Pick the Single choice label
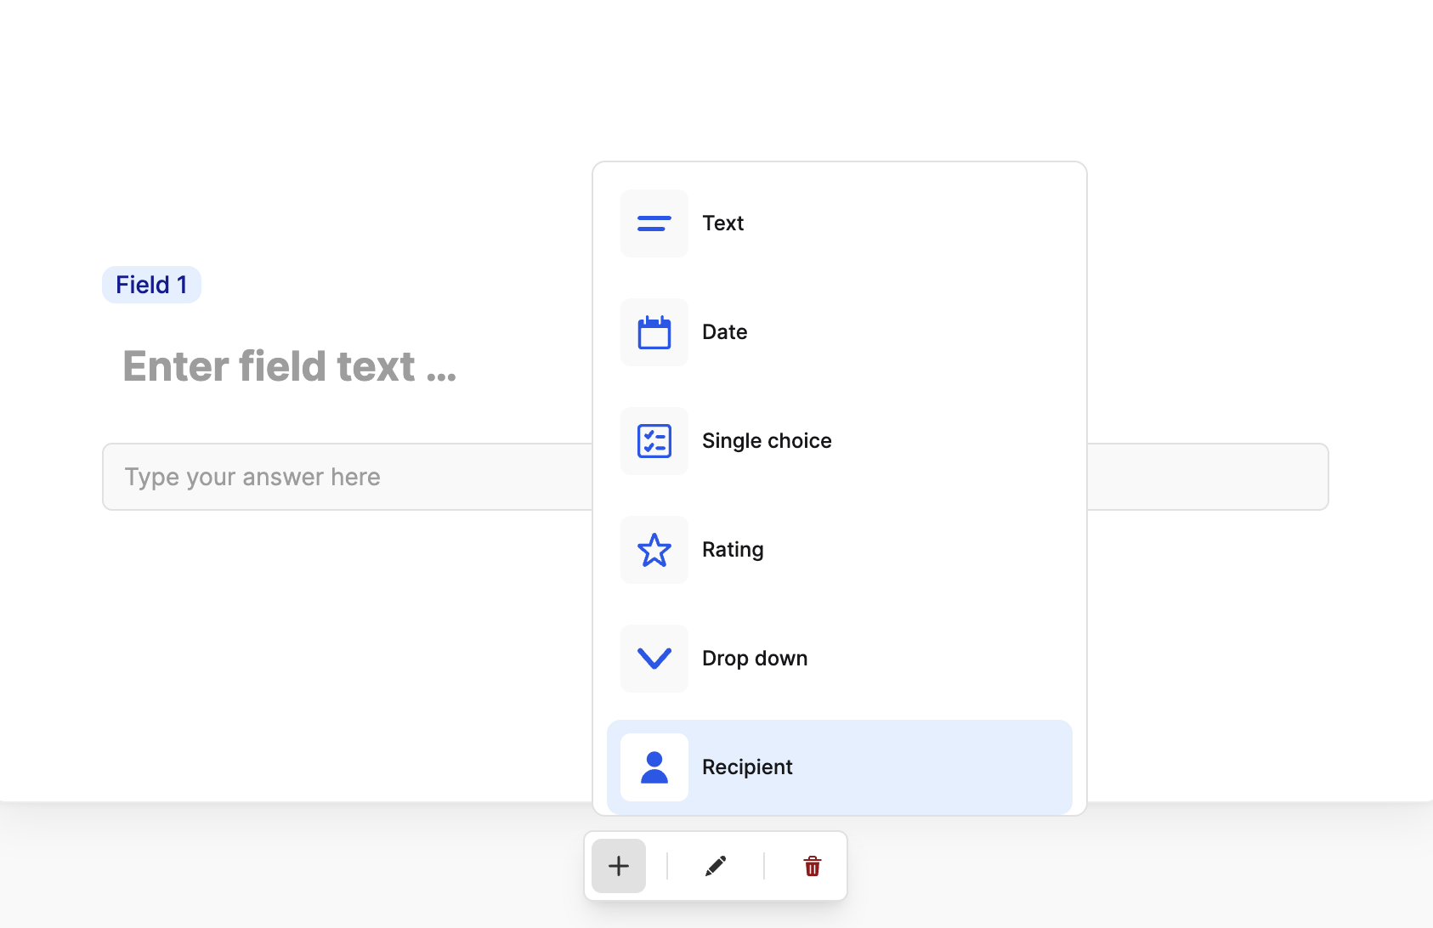The height and width of the screenshot is (928, 1433). tap(767, 441)
